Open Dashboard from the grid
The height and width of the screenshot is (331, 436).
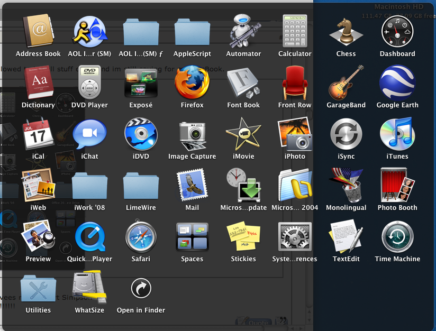click(x=397, y=31)
